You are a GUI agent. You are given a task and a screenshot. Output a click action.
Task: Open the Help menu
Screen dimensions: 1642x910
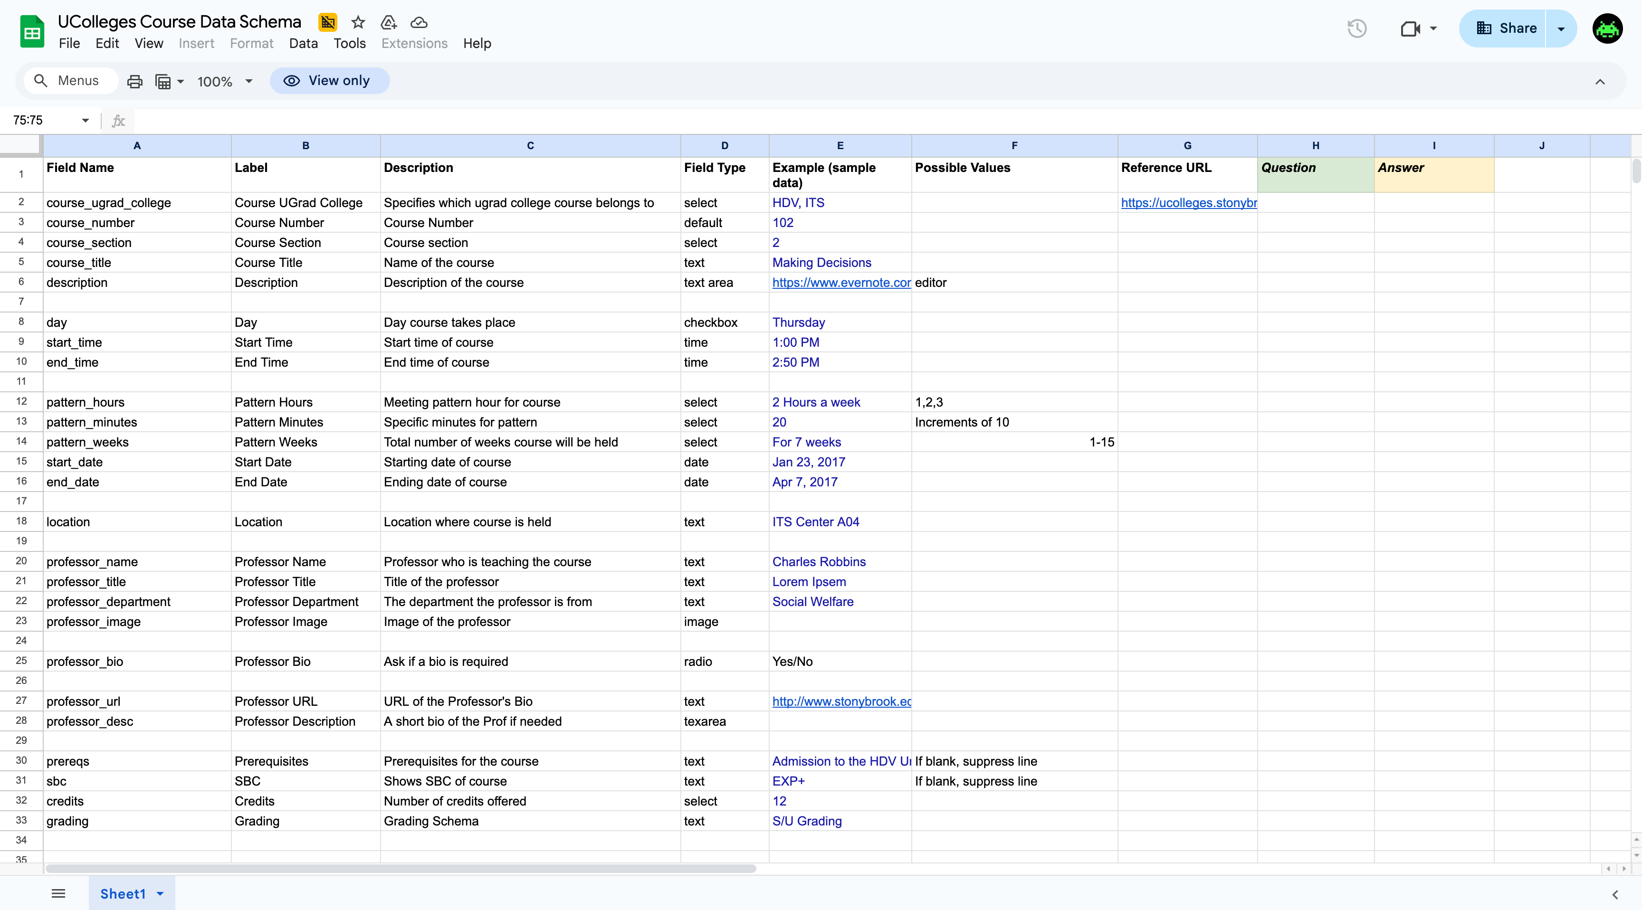click(477, 43)
